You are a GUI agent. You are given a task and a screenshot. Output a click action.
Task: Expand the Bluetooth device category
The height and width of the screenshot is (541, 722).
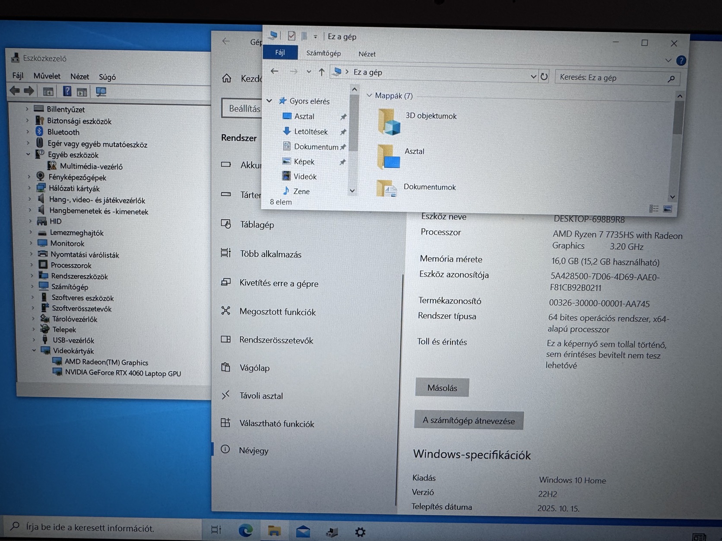(x=28, y=132)
